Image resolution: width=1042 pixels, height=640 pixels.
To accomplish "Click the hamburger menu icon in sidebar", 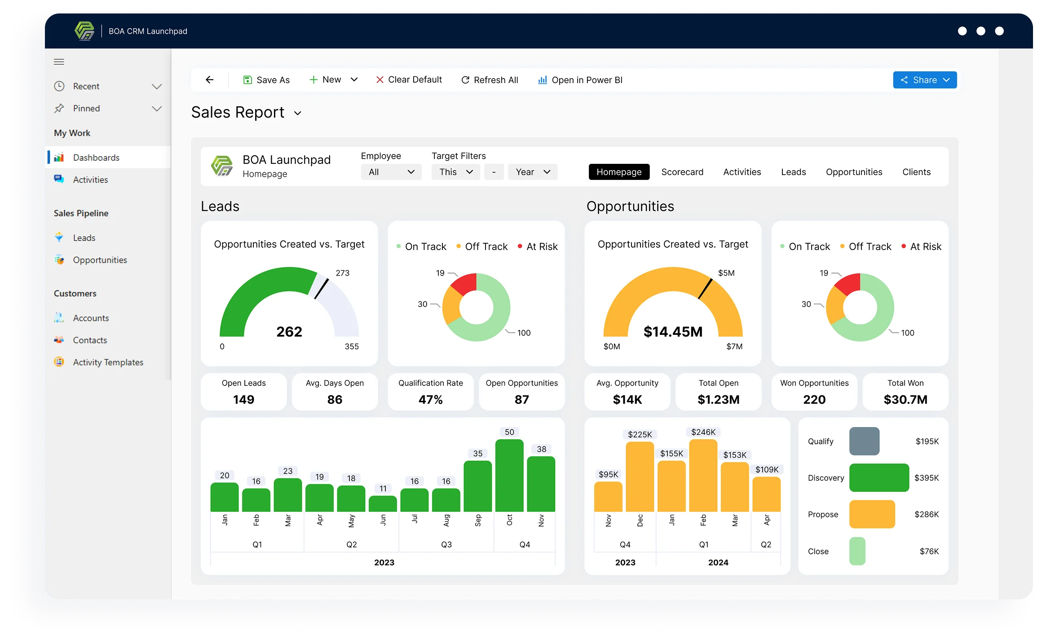I will coord(59,62).
